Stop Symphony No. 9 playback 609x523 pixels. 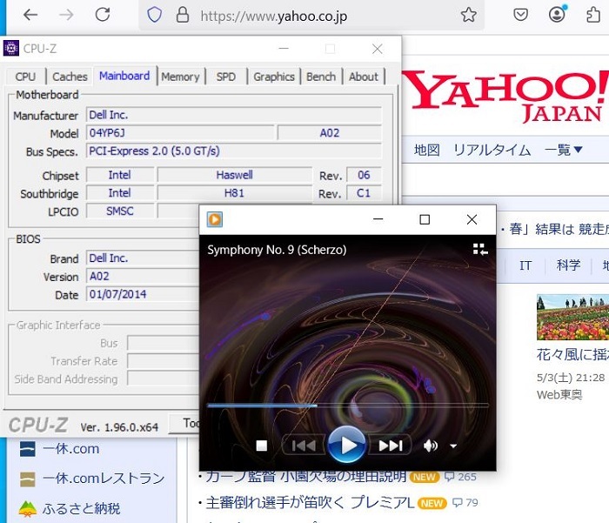[262, 446]
